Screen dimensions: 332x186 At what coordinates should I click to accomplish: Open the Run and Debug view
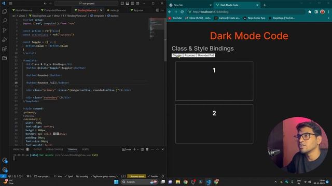5,39
